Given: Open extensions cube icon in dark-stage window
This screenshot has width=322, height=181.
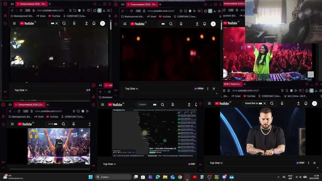Looking at the screenshot, I should point(95,11).
